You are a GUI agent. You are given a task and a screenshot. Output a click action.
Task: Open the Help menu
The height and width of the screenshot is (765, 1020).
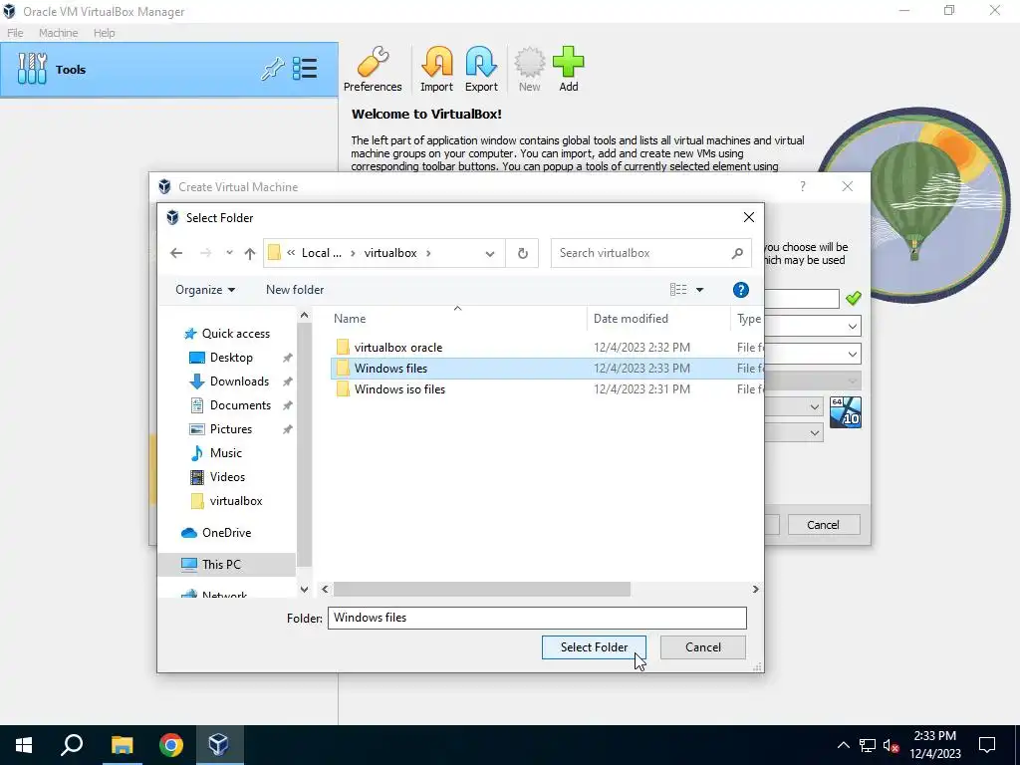104,33
